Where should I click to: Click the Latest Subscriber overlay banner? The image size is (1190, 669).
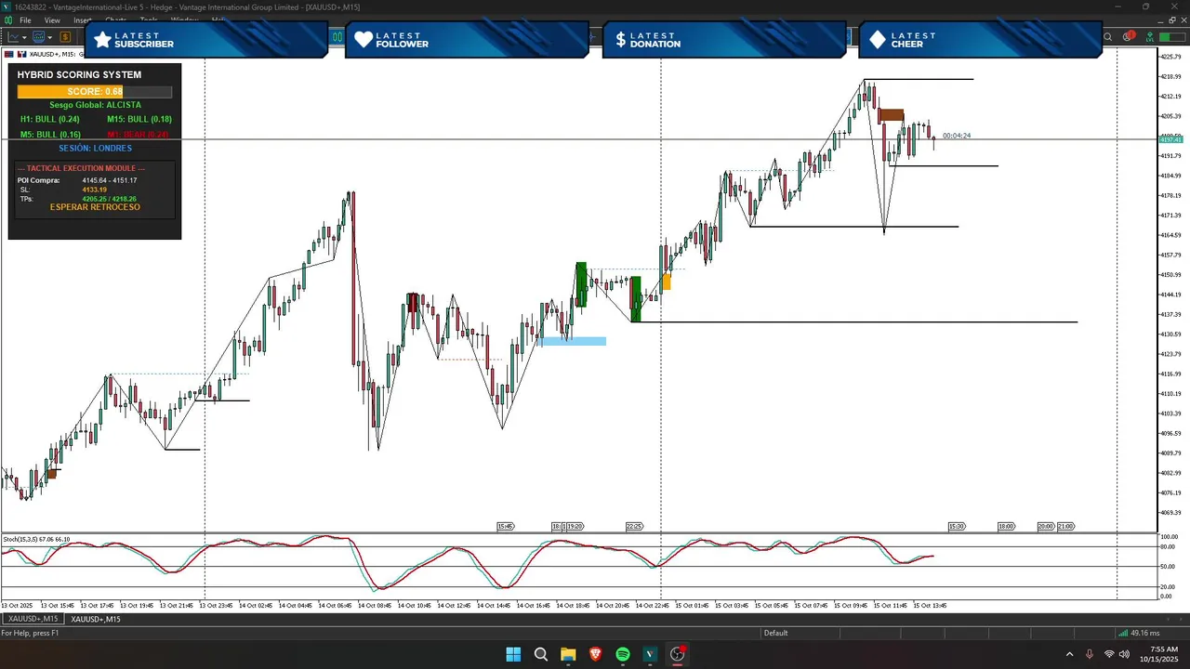(205, 40)
